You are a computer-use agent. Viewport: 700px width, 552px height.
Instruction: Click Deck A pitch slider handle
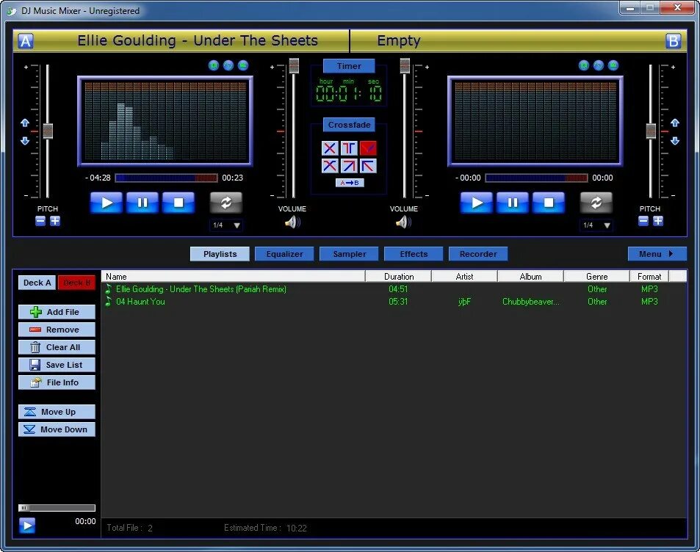48,131
